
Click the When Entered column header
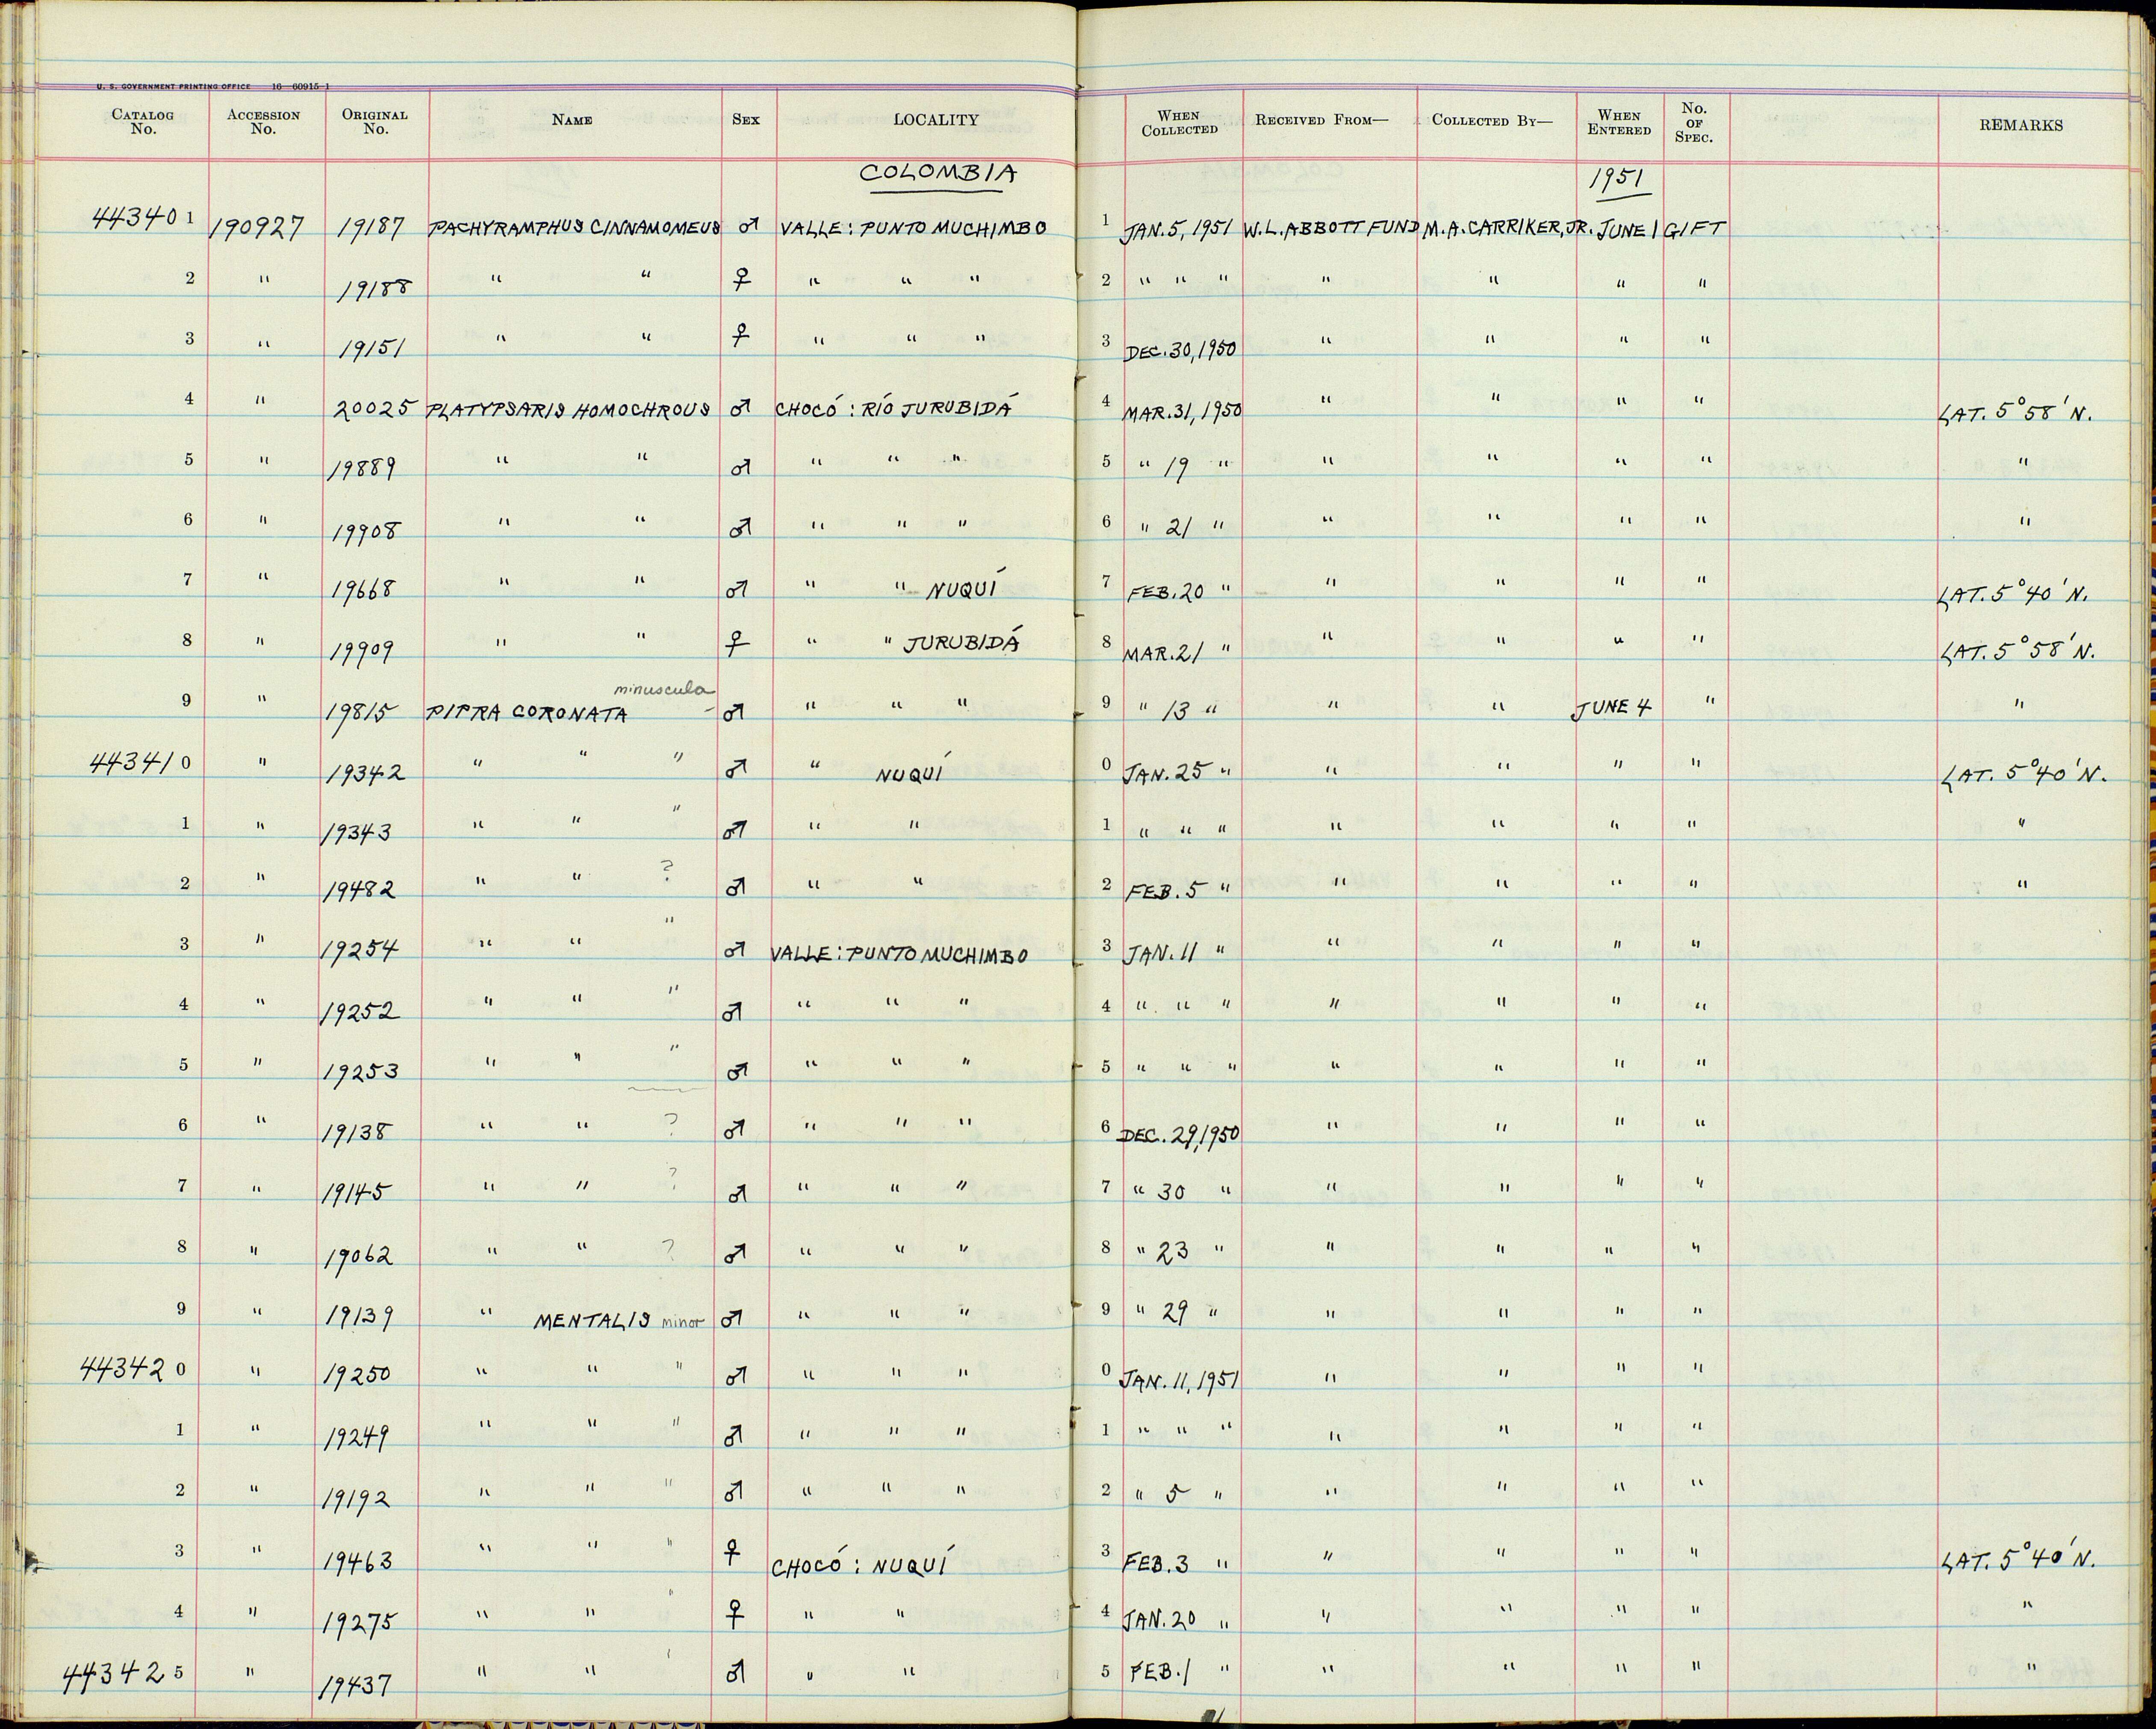coord(1619,122)
